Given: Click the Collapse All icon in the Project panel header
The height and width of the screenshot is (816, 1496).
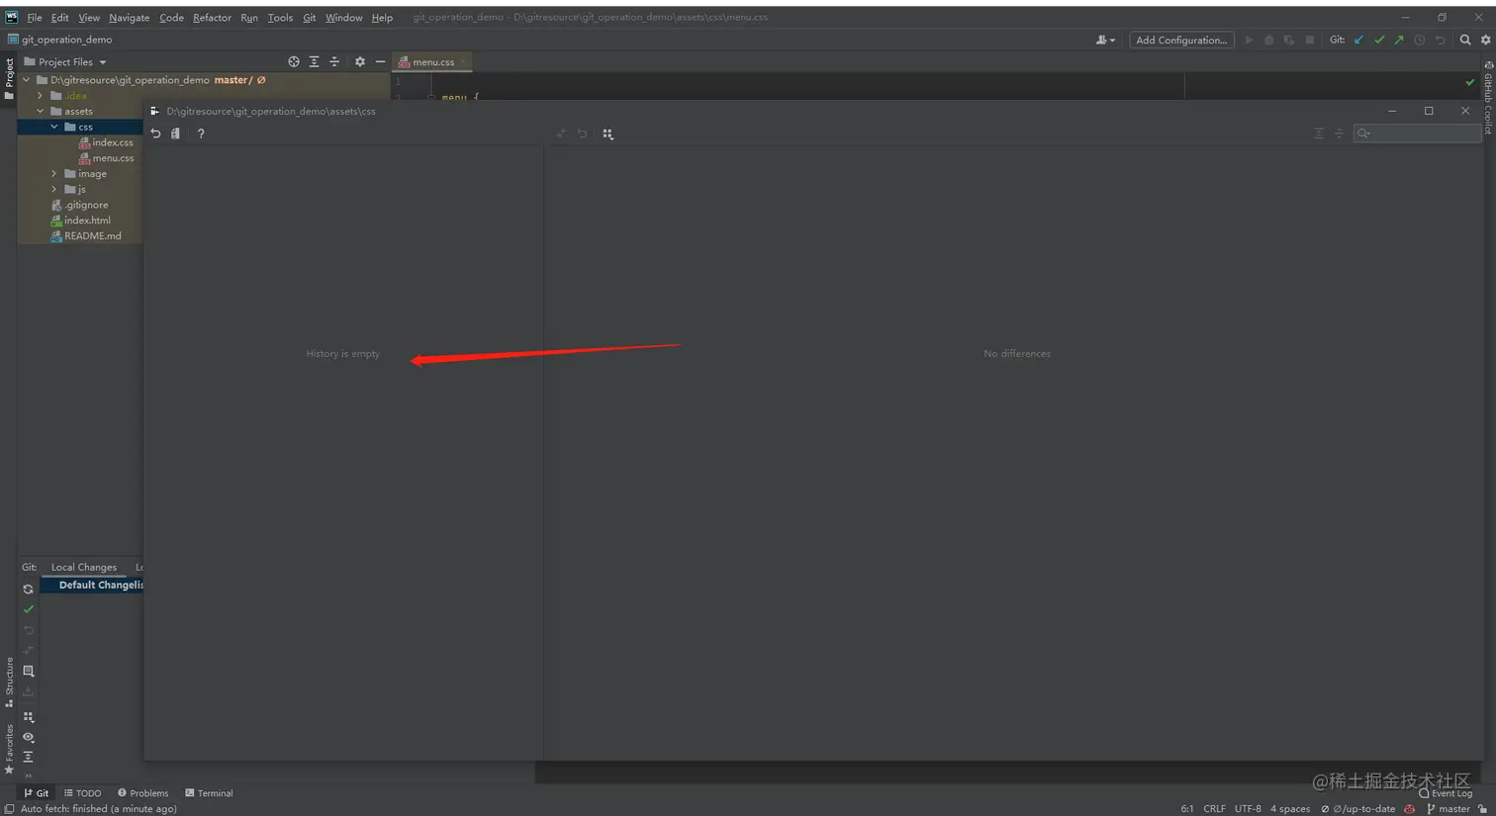Looking at the screenshot, I should point(334,61).
